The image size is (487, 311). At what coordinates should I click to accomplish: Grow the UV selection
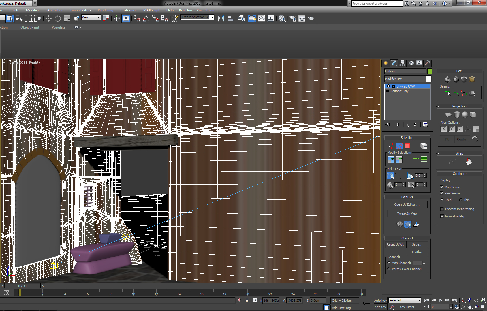391,159
